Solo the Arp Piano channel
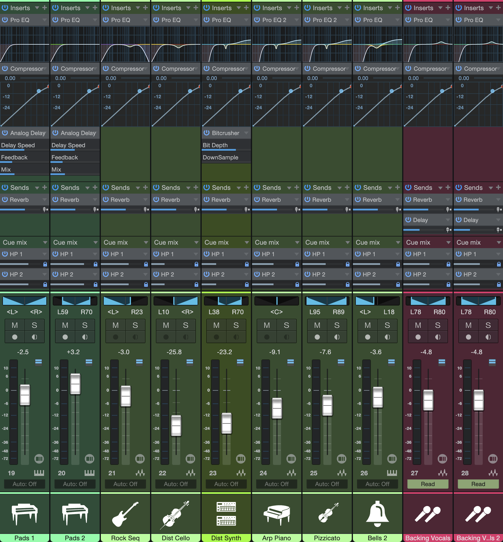 point(286,325)
